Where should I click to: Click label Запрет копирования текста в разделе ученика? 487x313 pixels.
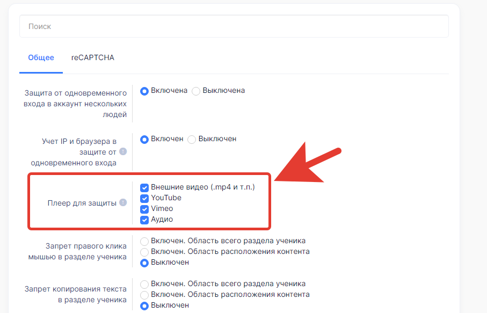click(x=76, y=294)
